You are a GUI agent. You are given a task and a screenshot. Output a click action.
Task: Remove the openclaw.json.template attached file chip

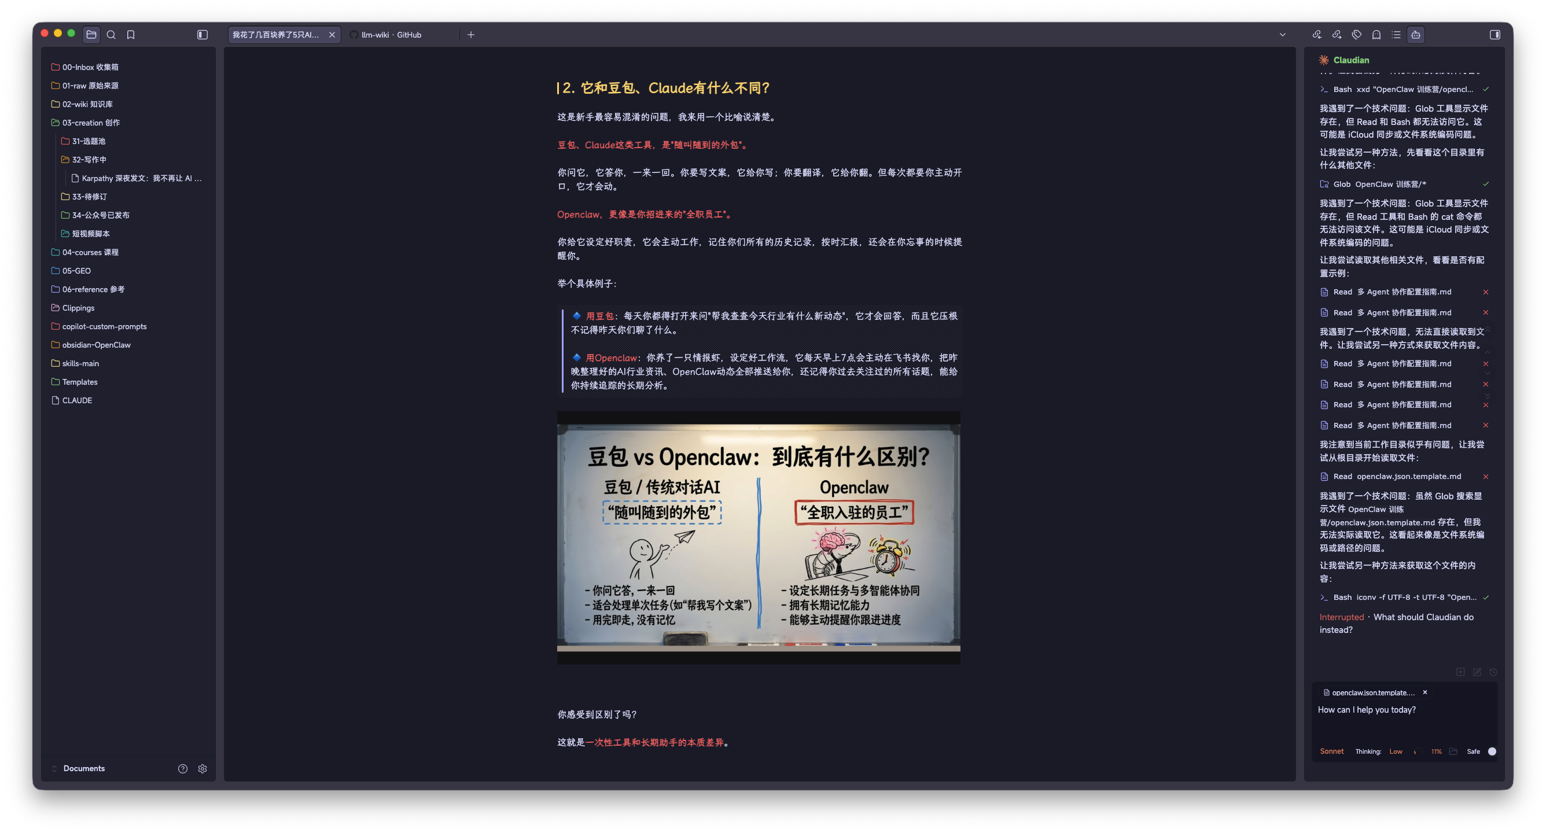point(1424,692)
